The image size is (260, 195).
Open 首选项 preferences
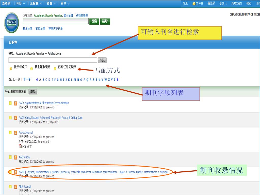pyautogui.click(x=211, y=4)
